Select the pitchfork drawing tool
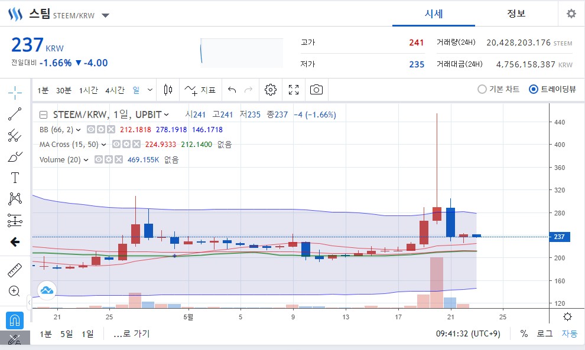Image resolution: width=585 pixels, height=350 pixels. (15, 135)
